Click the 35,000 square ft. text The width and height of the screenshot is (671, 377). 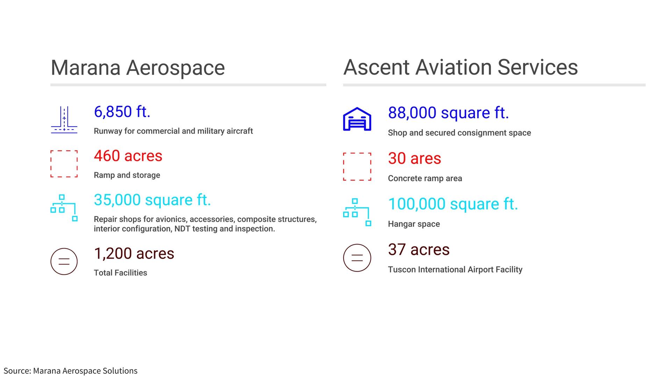[x=152, y=200]
